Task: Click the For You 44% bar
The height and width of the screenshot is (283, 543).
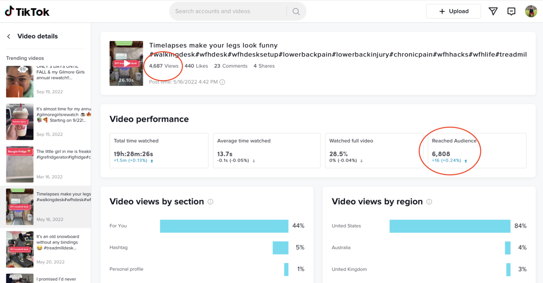Action: tap(224, 226)
